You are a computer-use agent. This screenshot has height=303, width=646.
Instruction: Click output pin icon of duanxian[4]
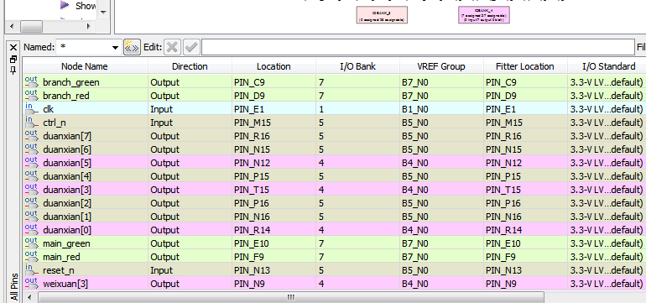click(31, 176)
